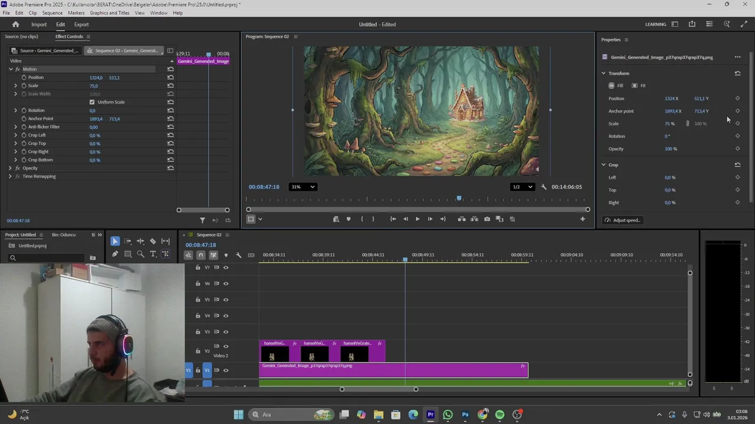Step forward one frame
755x424 pixels.
(430, 219)
